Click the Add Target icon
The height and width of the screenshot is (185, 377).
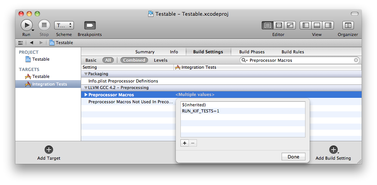(x=49, y=150)
